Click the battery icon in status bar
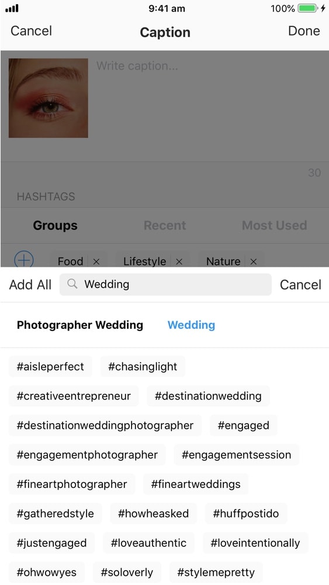This screenshot has height=585, width=329. pyautogui.click(x=308, y=8)
